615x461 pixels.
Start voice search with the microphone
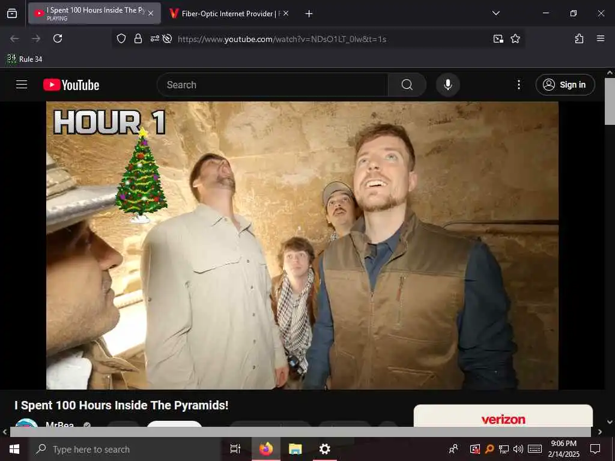pyautogui.click(x=448, y=85)
